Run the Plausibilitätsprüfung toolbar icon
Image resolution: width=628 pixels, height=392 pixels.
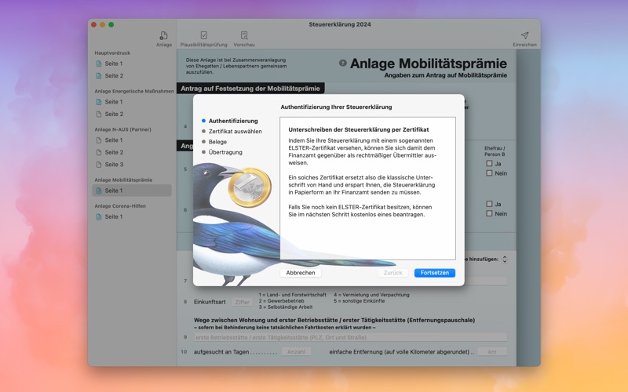point(204,35)
